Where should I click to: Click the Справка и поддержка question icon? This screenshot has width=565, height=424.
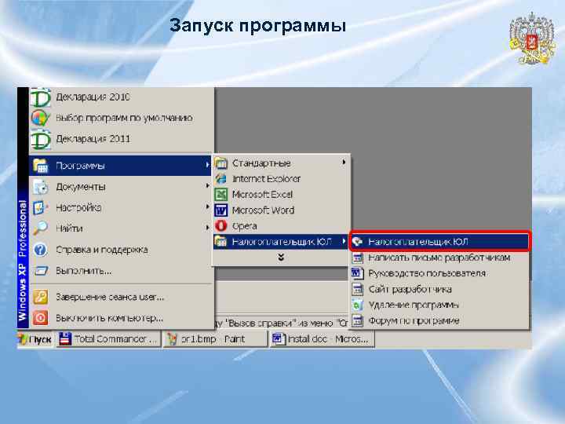point(40,250)
